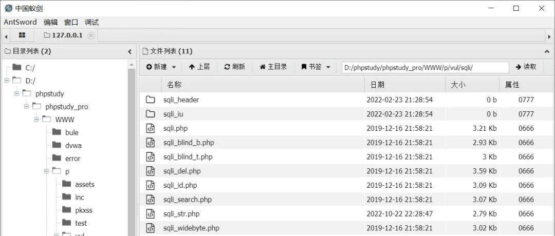Click the phpstudy_pro folder icon
The width and height of the screenshot is (555, 236).
pos(37,106)
